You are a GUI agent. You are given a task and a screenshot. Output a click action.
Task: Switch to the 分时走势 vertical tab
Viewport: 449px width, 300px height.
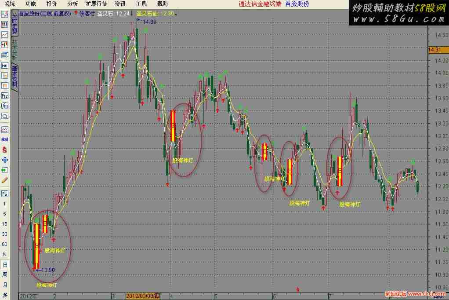coord(14,23)
